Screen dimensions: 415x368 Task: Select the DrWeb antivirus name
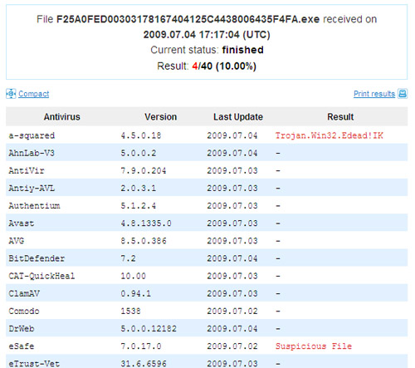(22, 329)
